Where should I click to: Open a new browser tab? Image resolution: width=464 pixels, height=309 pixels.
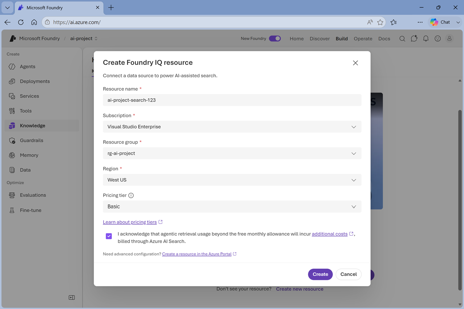[x=111, y=8]
